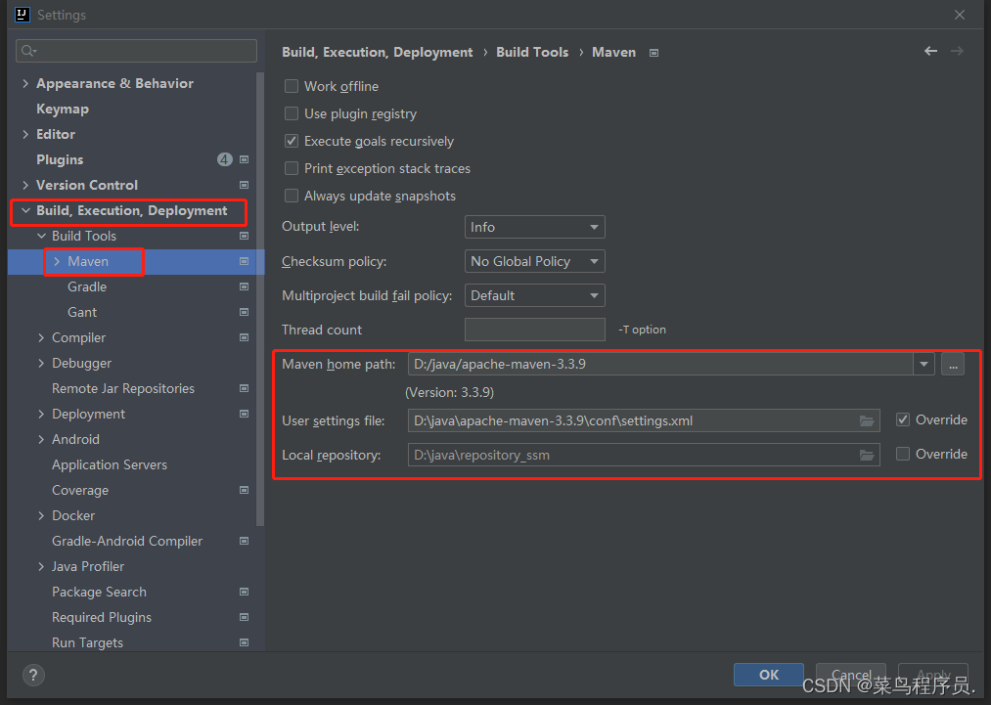Expand the Version Control node
This screenshot has width=991, height=705.
coord(25,185)
